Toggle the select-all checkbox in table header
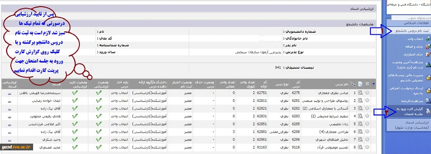 coord(367,83)
